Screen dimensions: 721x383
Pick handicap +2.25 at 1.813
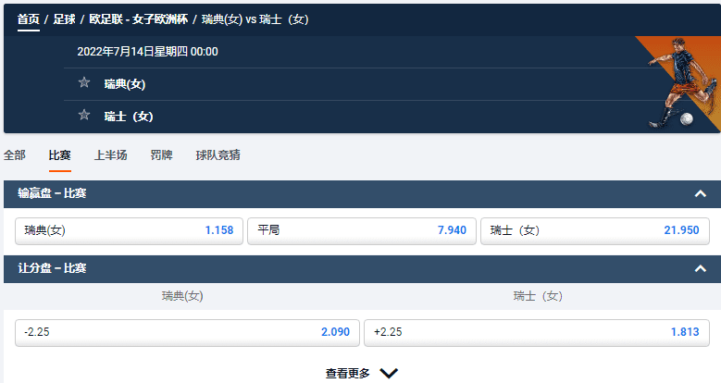[537, 332]
